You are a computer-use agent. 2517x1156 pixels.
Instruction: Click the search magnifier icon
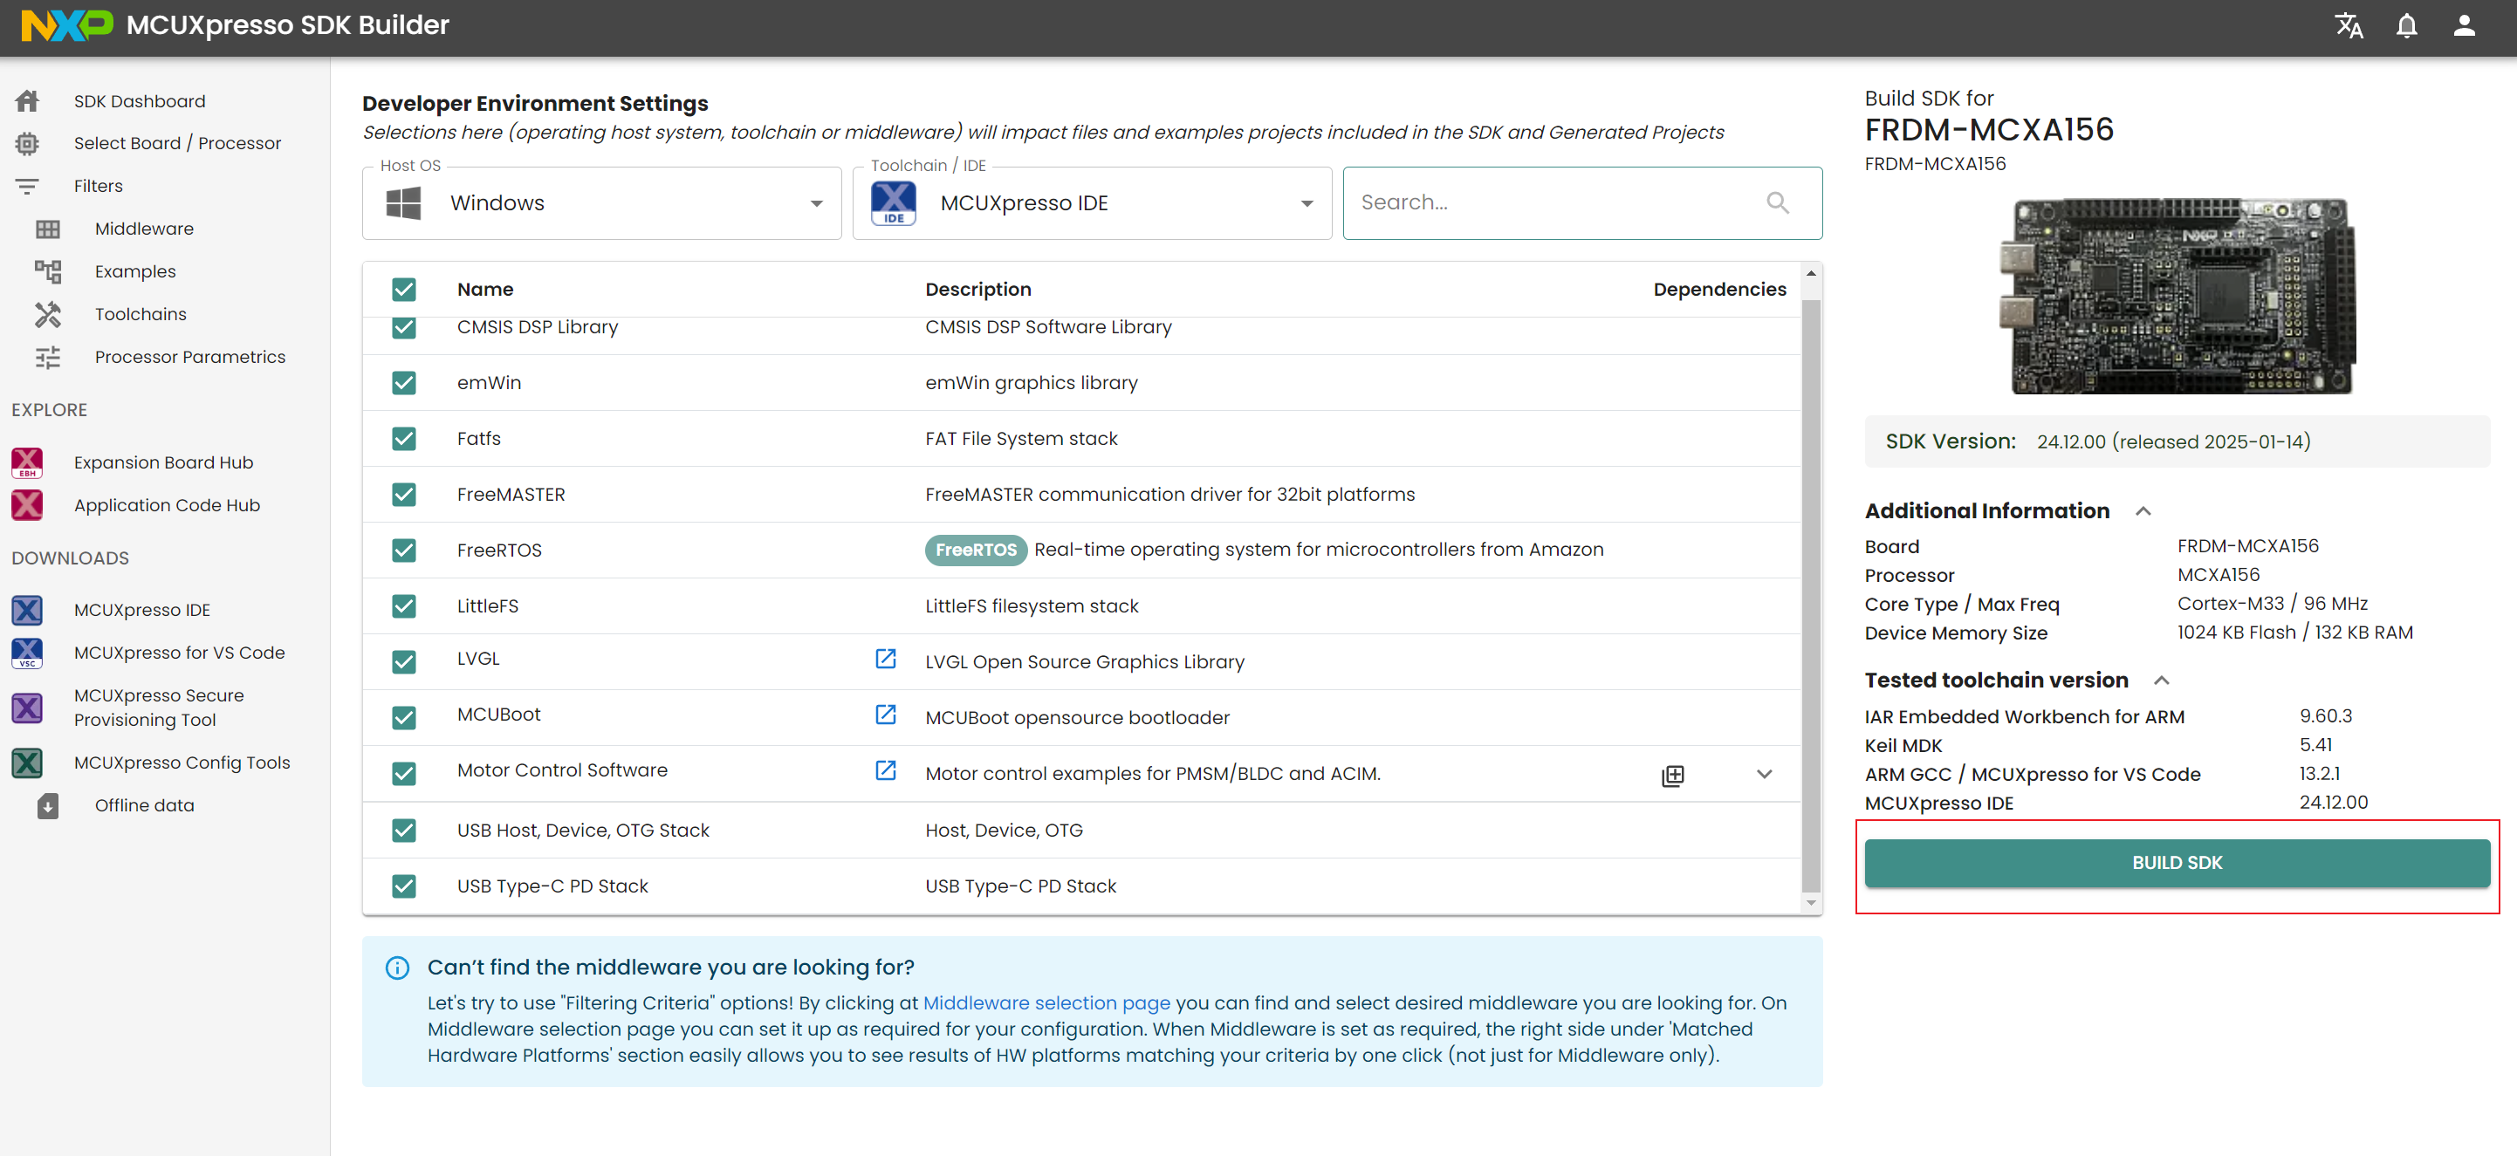pyautogui.click(x=1777, y=202)
